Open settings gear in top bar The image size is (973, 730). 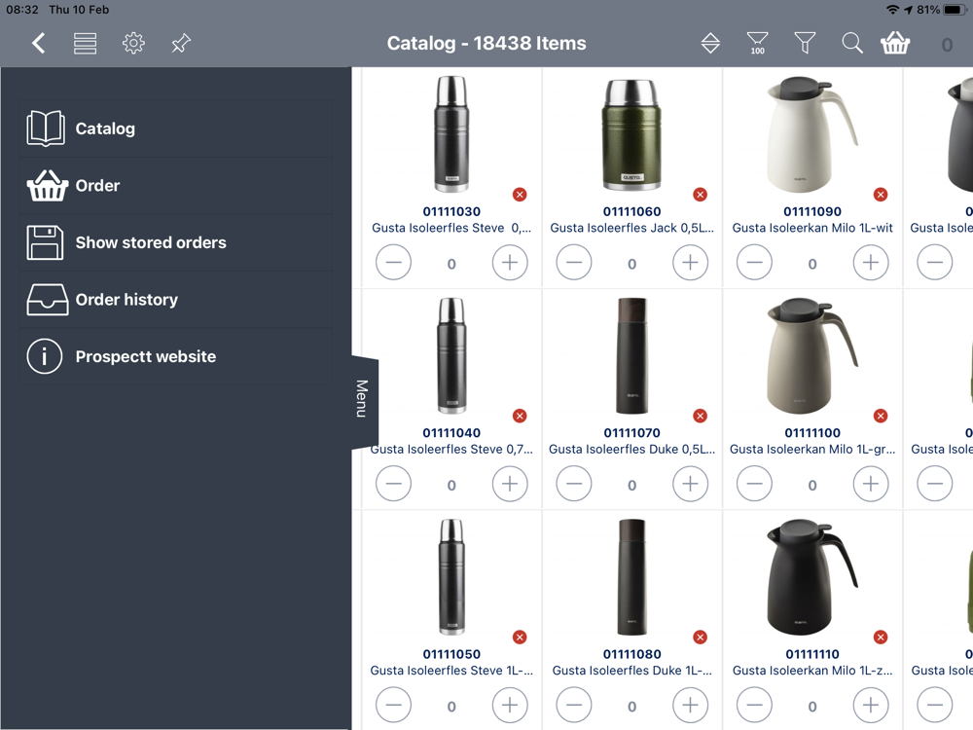click(133, 43)
